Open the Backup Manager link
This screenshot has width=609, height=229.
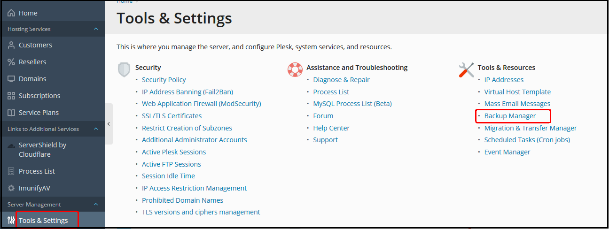click(x=510, y=116)
